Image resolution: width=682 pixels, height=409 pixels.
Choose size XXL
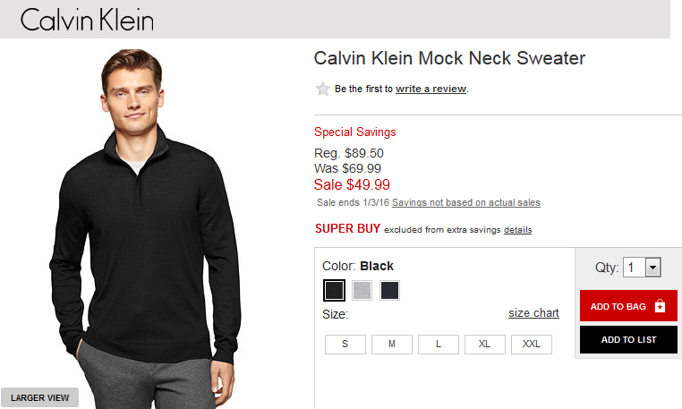click(x=532, y=345)
